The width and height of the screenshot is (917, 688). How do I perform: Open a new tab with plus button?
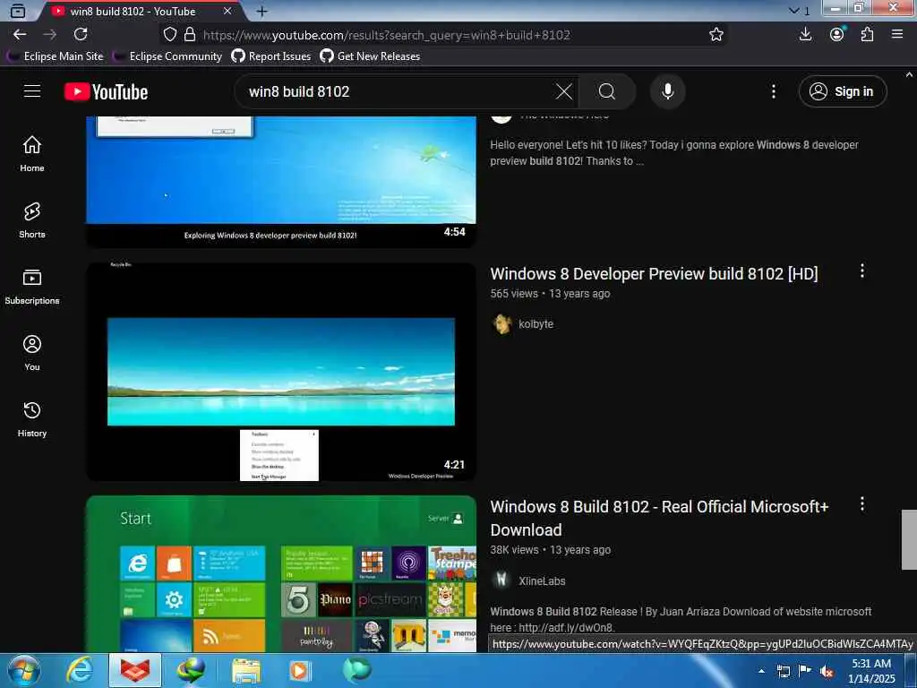(262, 11)
